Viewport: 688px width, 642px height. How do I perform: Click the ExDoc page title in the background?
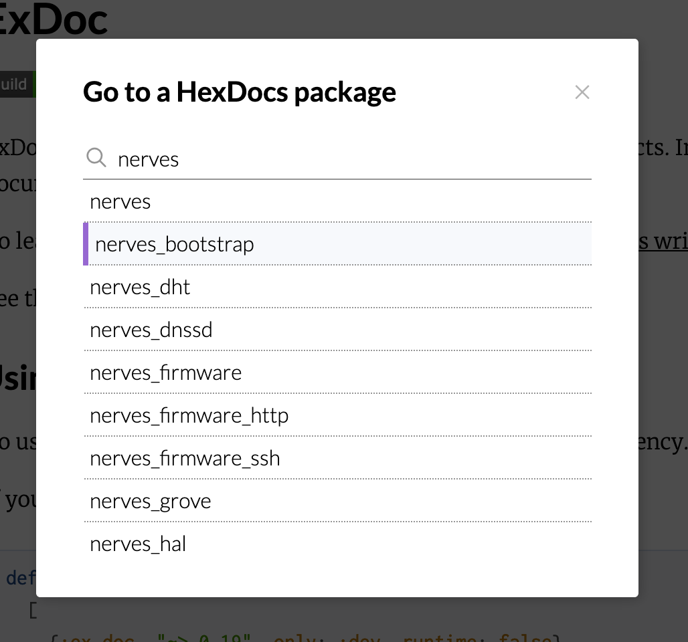point(54,19)
